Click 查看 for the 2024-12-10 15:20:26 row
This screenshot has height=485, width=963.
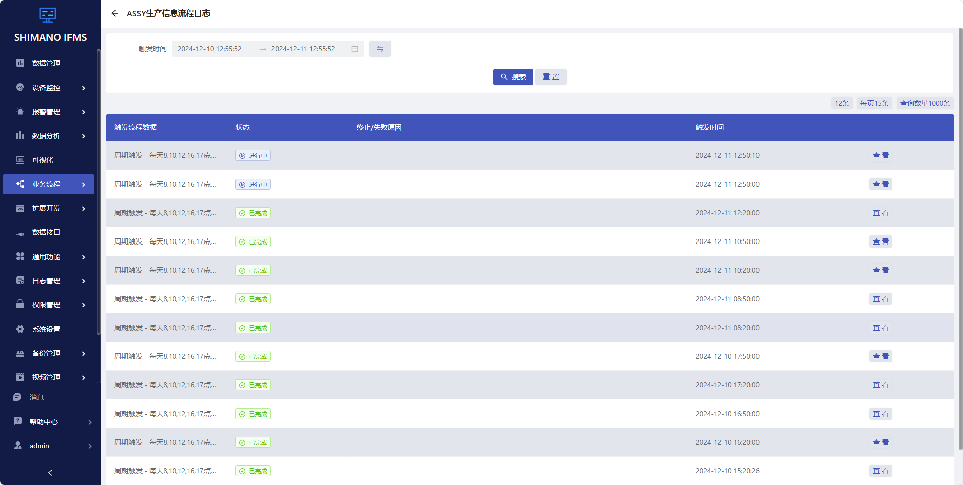pos(881,471)
